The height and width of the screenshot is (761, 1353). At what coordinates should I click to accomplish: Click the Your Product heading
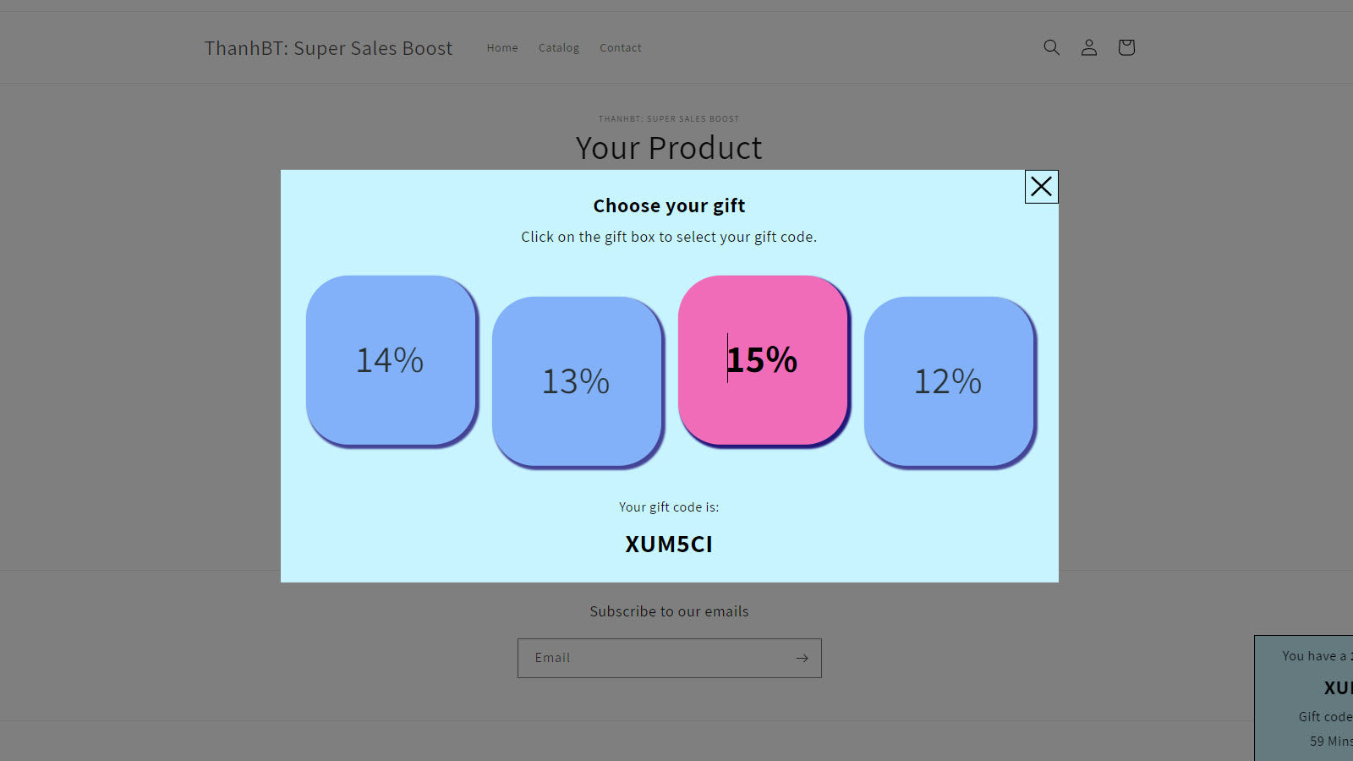(669, 148)
